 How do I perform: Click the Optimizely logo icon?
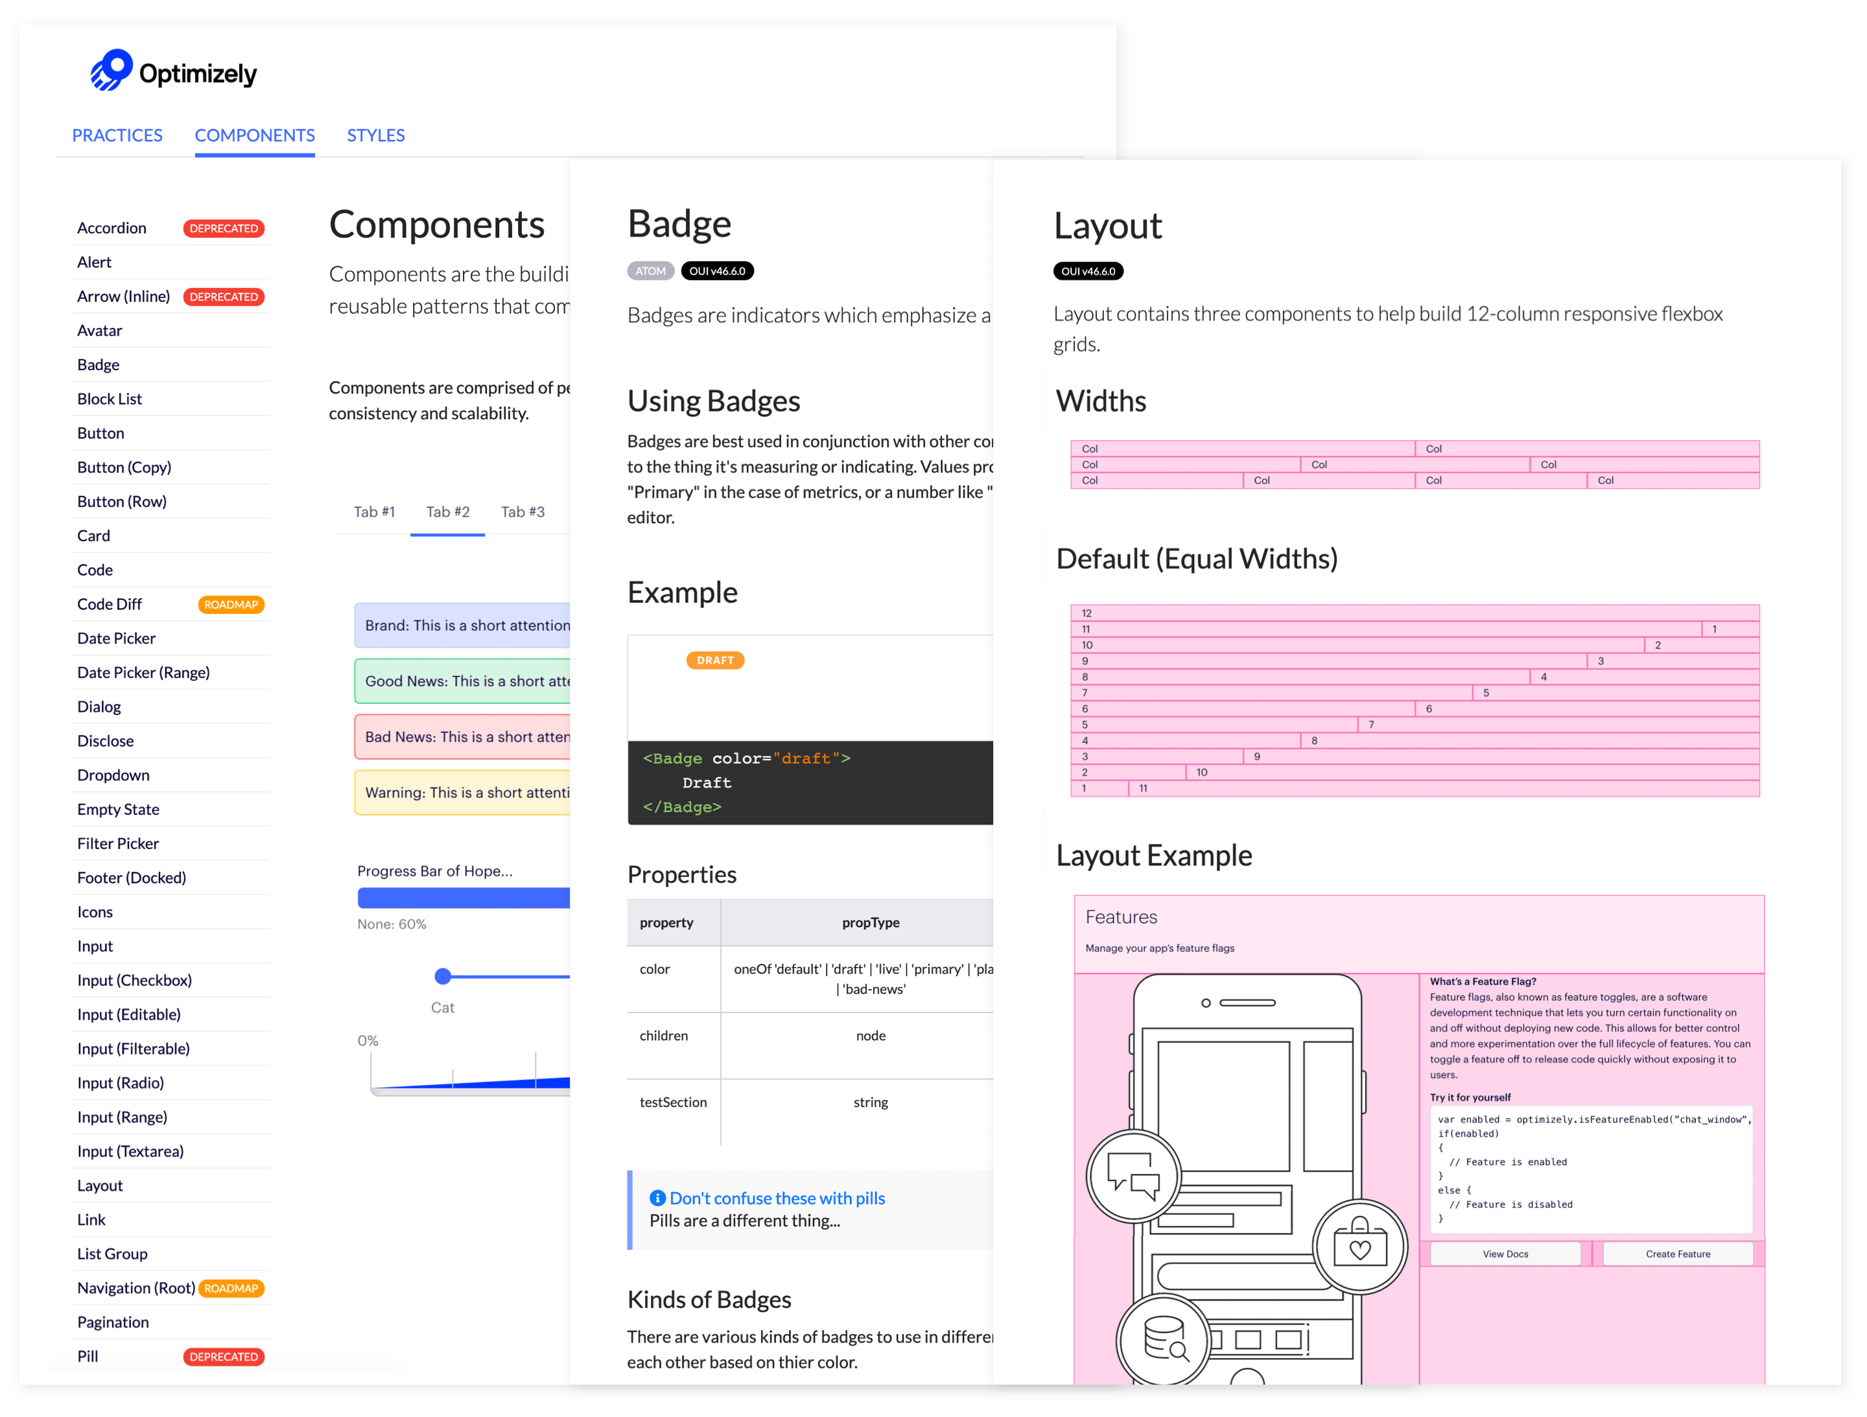[112, 70]
